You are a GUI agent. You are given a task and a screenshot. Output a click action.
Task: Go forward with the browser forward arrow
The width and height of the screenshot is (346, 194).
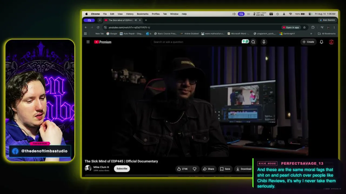pos(92,27)
